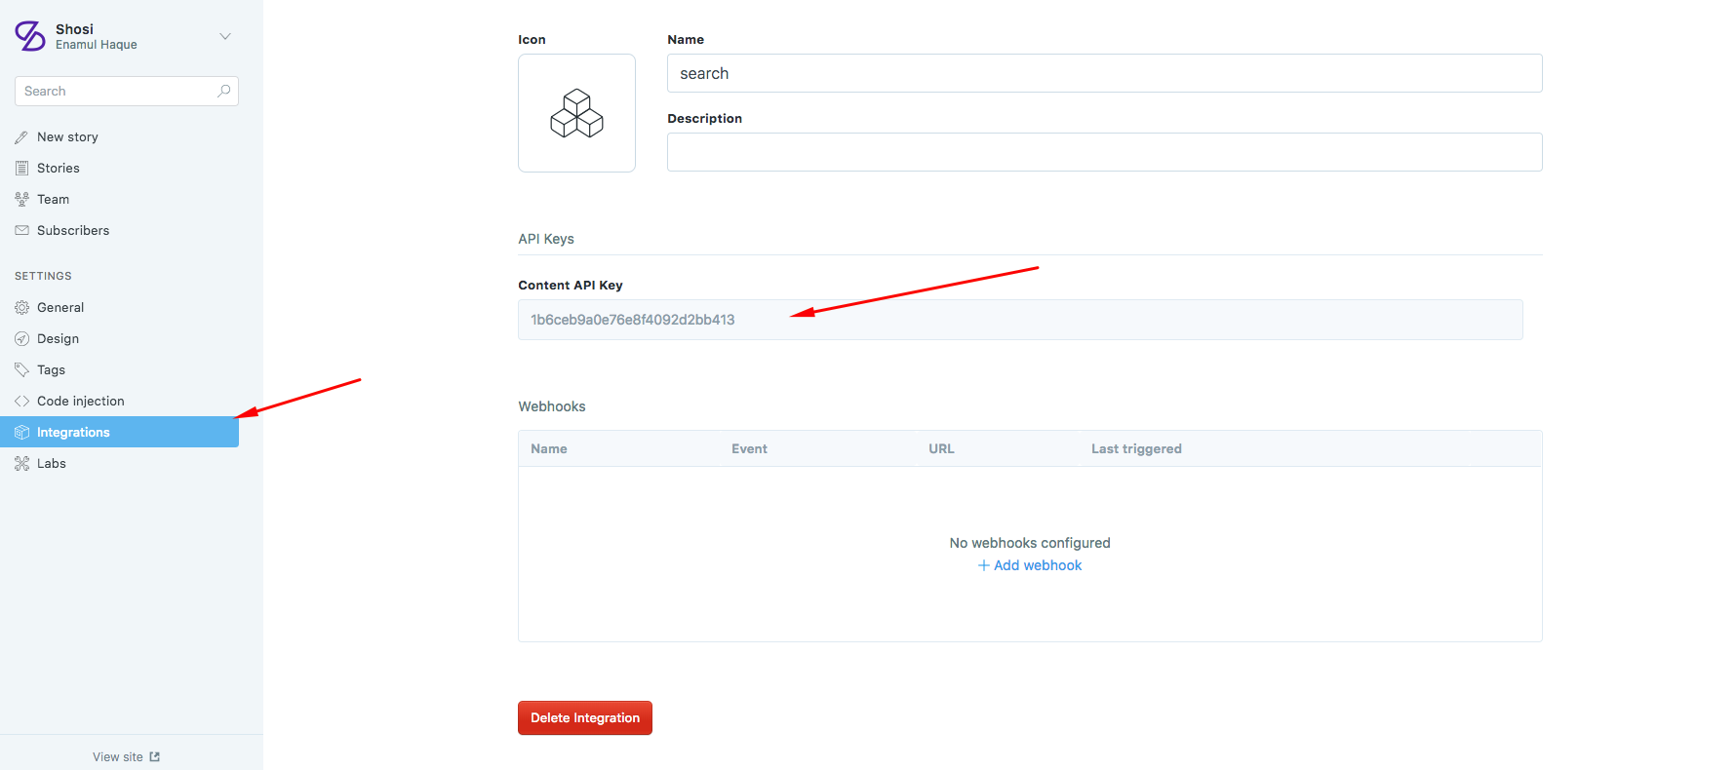This screenshot has height=770, width=1736.
Task: Click the magnifier icon in the search box
Action: (224, 91)
